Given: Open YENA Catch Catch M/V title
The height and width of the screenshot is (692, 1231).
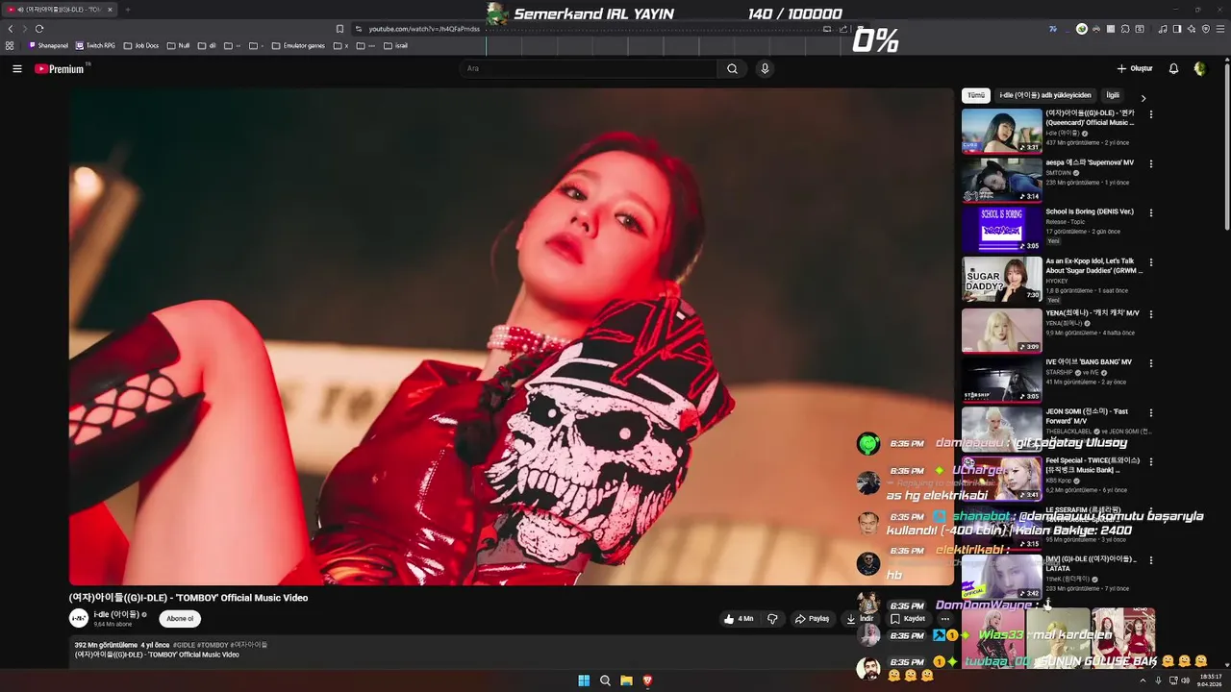Looking at the screenshot, I should pos(1093,313).
